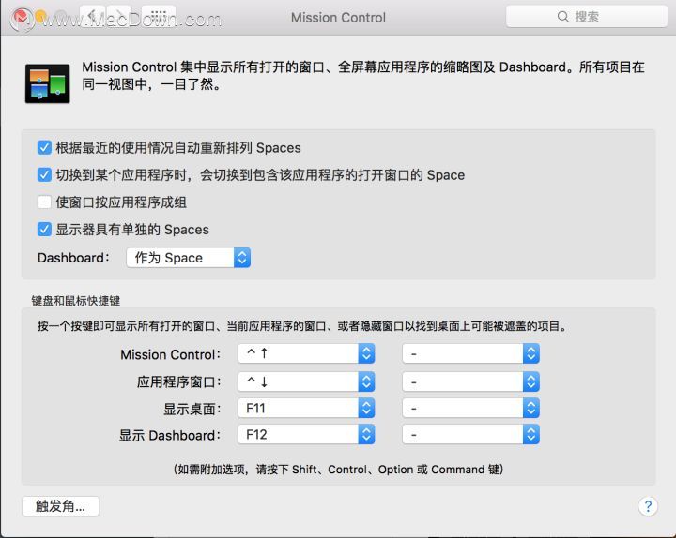Open the help question mark button
This screenshot has height=538, width=676.
tap(648, 506)
